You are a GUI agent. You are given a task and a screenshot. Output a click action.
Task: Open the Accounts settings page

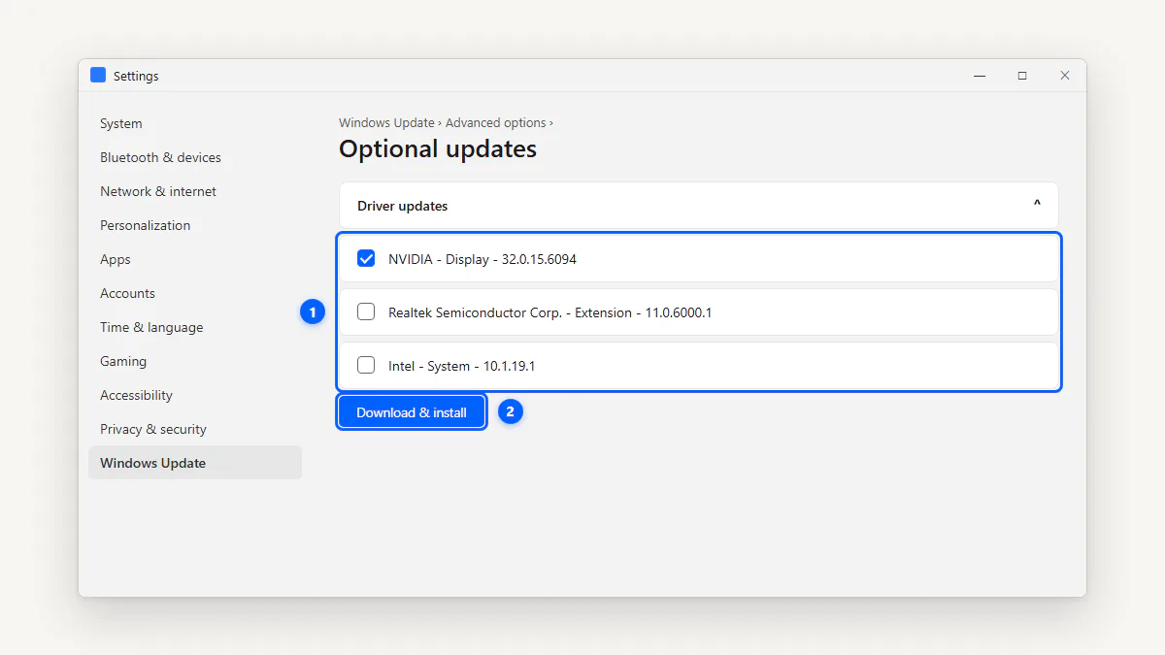click(195, 293)
